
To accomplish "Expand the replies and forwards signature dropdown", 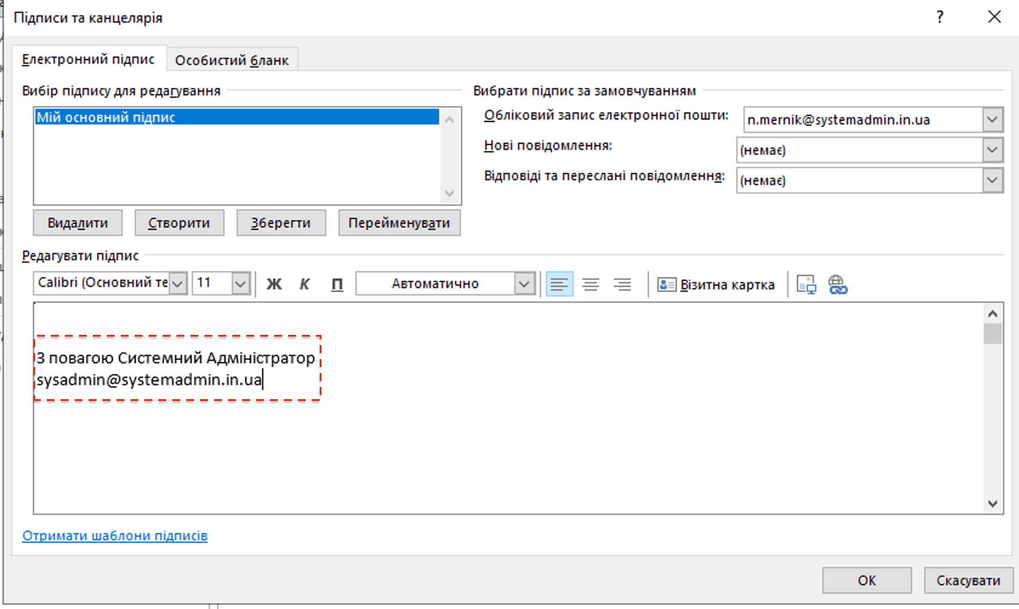I will (992, 180).
